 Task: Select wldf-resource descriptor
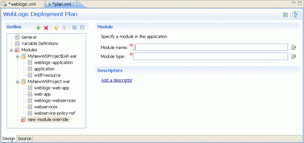point(47,75)
